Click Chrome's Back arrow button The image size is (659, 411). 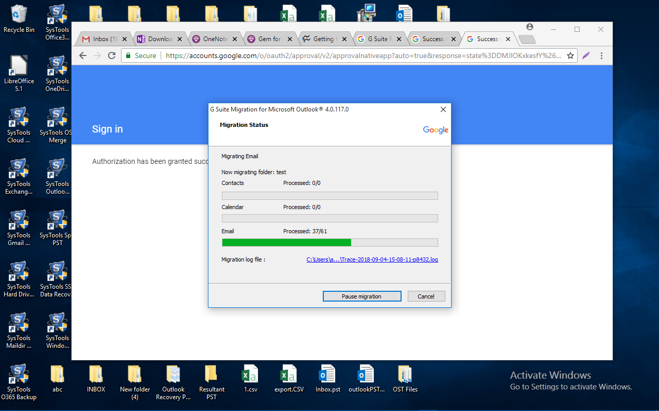point(83,55)
